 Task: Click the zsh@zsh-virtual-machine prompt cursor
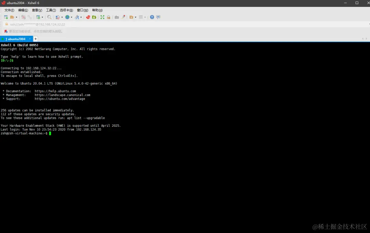click(50, 134)
